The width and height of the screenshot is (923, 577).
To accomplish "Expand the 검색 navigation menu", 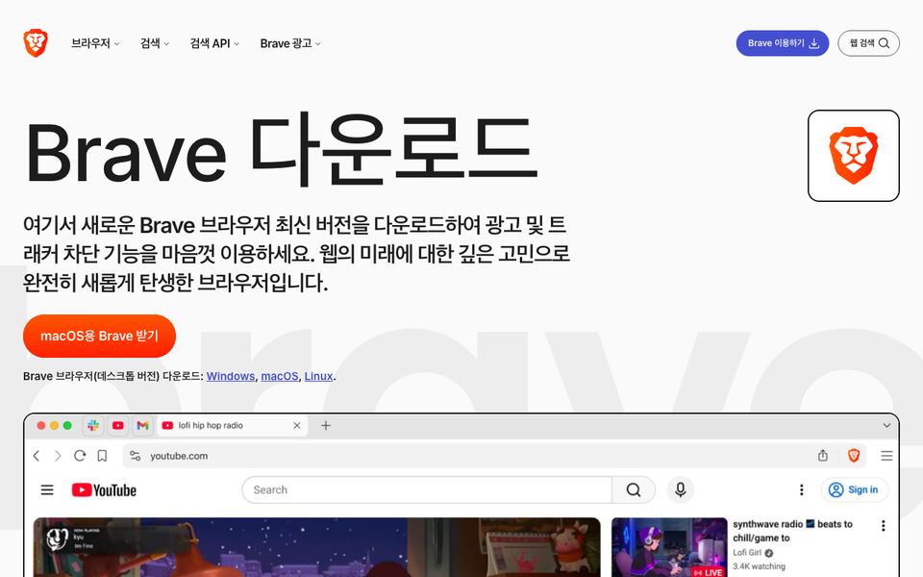I will (154, 43).
